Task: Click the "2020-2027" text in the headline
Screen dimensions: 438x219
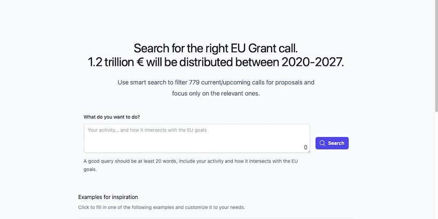Action: coord(312,62)
